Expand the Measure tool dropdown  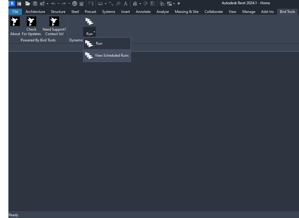coord(106,4)
